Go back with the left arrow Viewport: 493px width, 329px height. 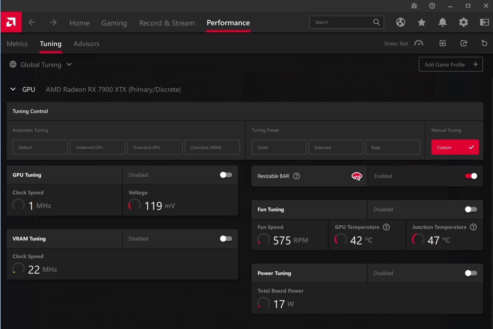pyautogui.click(x=32, y=22)
